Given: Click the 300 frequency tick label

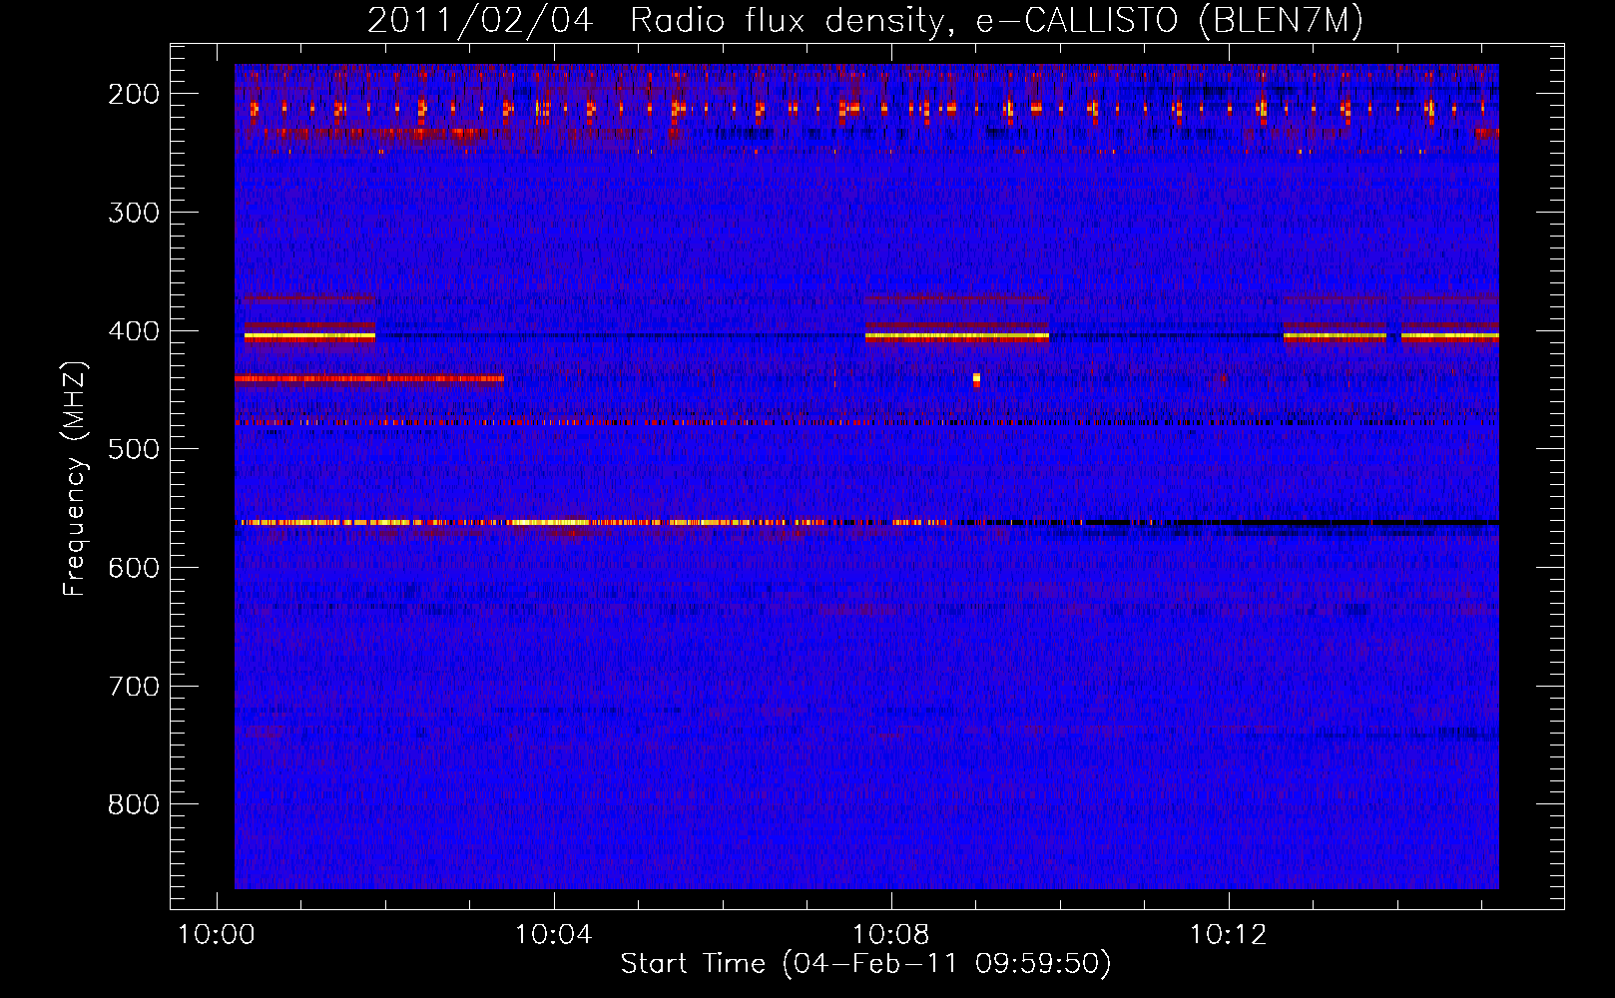Looking at the screenshot, I should coord(133,213).
